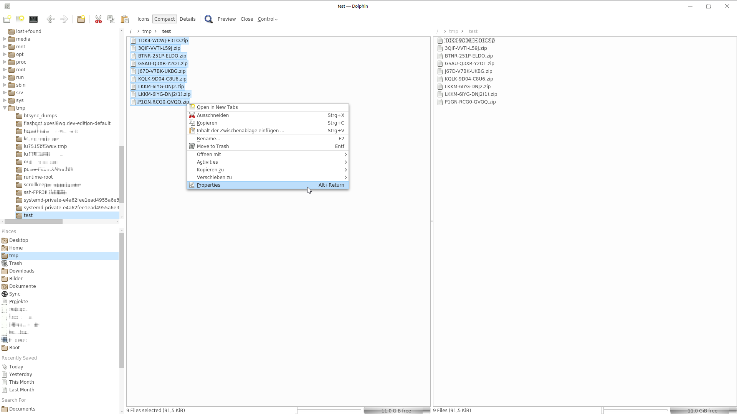Click the left pane zoom slider
This screenshot has height=414, width=737.
[329, 411]
